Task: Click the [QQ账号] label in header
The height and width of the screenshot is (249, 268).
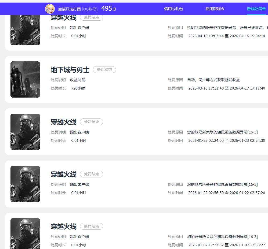Action: tap(90, 9)
